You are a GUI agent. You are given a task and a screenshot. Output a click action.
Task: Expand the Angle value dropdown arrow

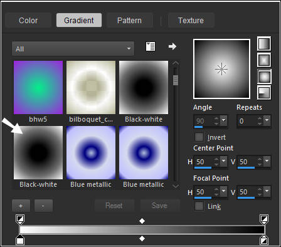(224, 121)
